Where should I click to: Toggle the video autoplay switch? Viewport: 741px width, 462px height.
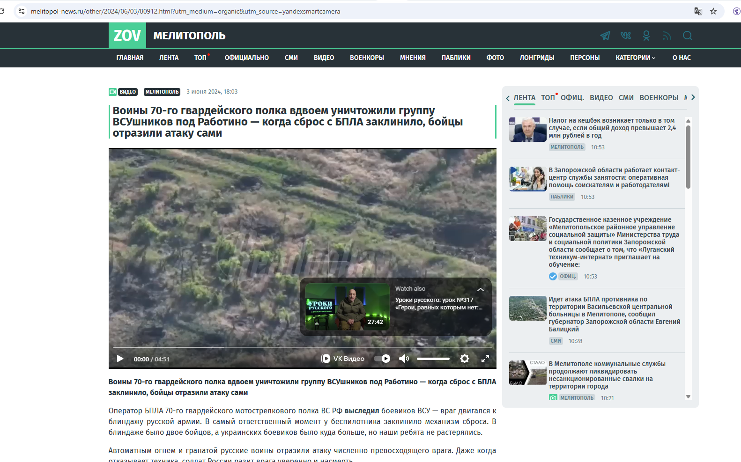382,359
